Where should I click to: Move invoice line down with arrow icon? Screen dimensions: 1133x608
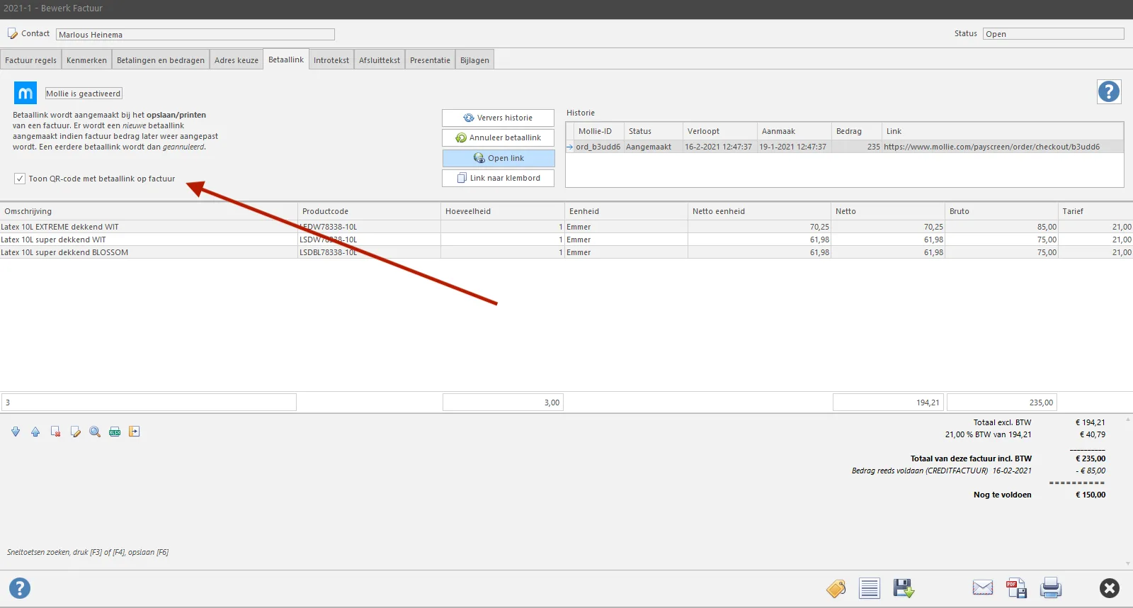[x=16, y=432]
